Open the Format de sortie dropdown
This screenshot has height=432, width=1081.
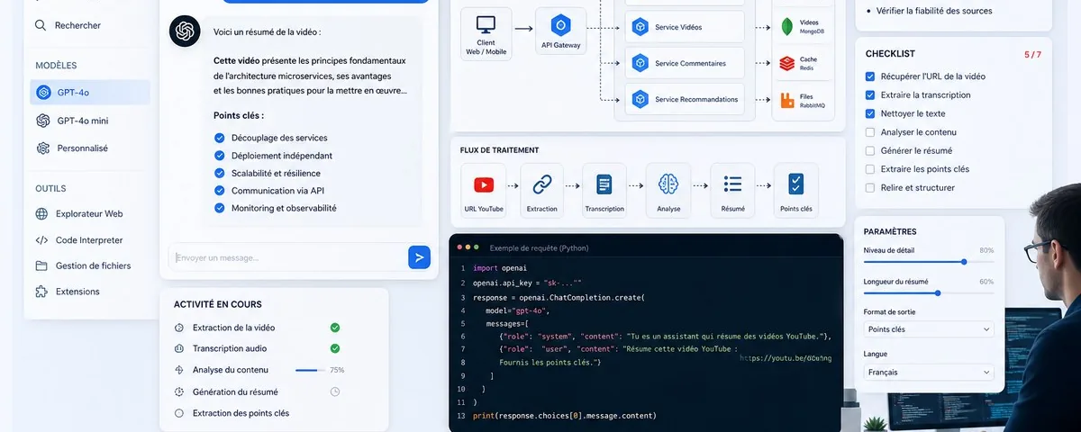pos(929,329)
